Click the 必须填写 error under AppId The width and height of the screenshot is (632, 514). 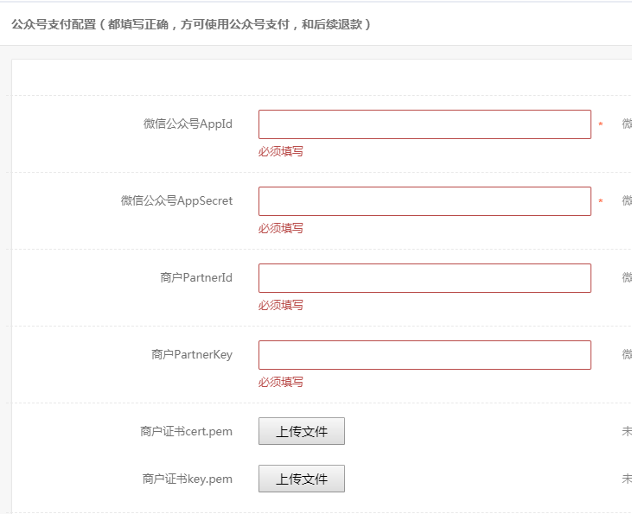(280, 151)
